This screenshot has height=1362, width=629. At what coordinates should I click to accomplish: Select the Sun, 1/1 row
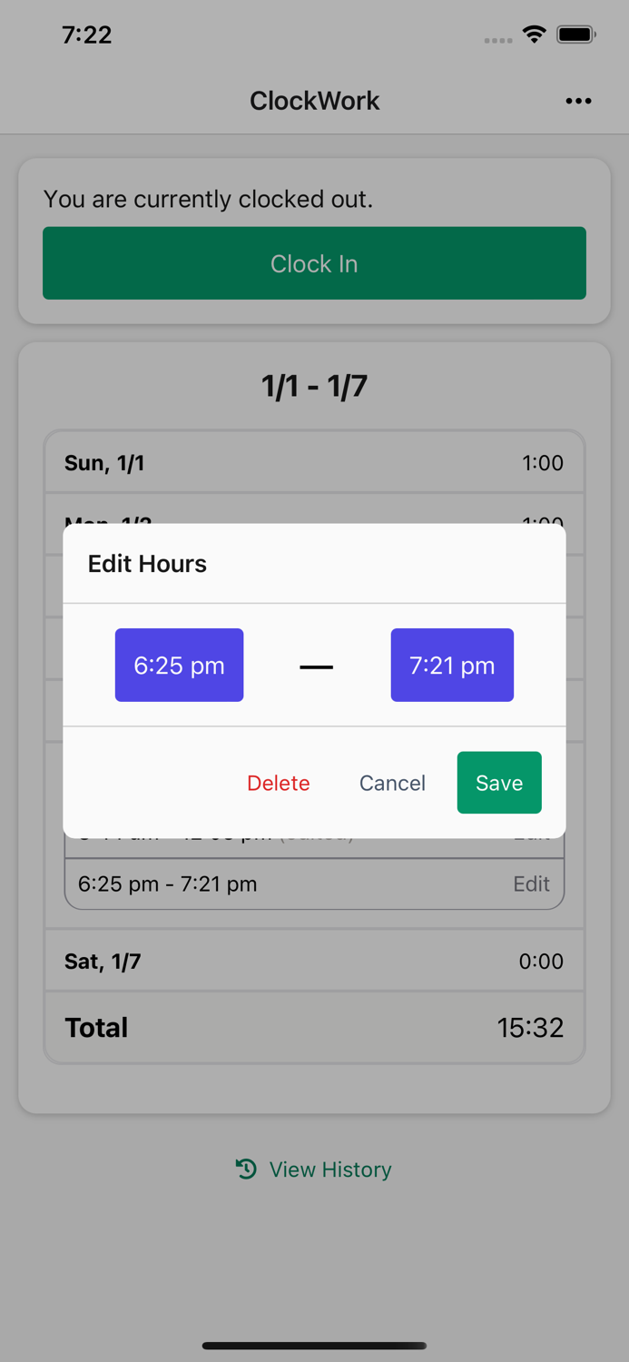click(x=314, y=463)
